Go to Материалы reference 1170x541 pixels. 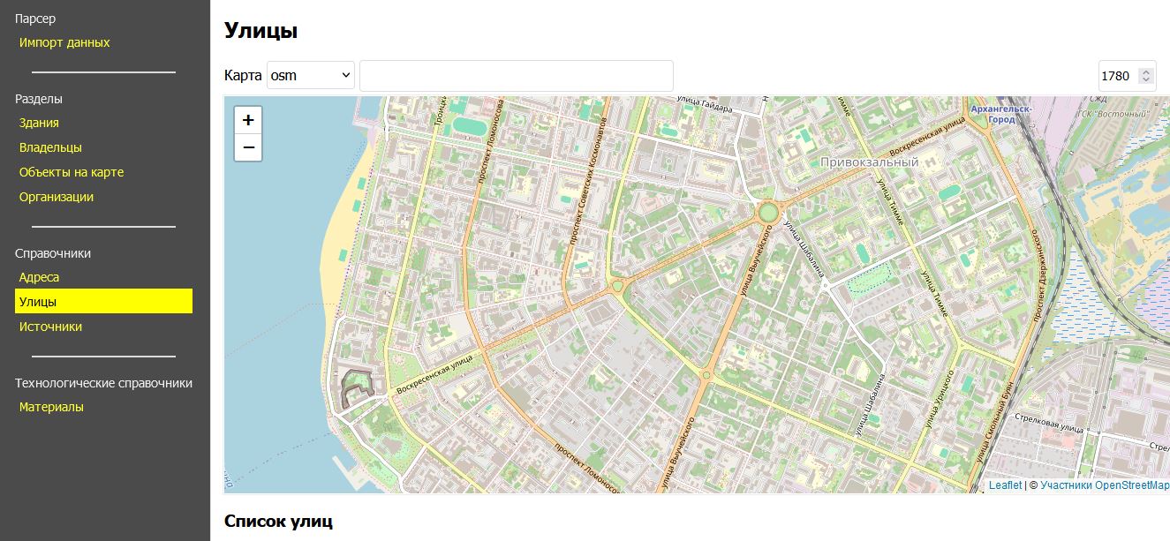pyautogui.click(x=51, y=407)
